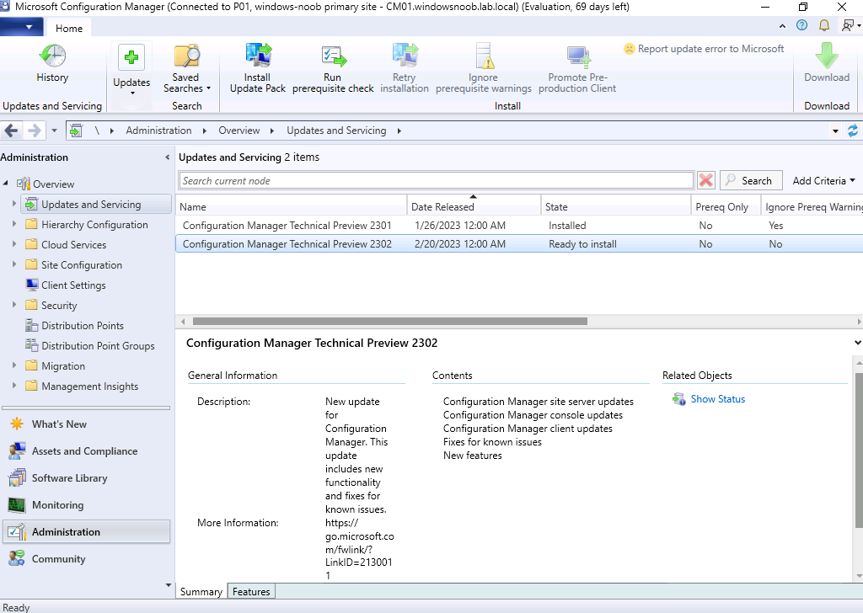Screen dimensions: 863x613
Task: Click Ignore prerequisite warnings
Action: click(x=483, y=69)
